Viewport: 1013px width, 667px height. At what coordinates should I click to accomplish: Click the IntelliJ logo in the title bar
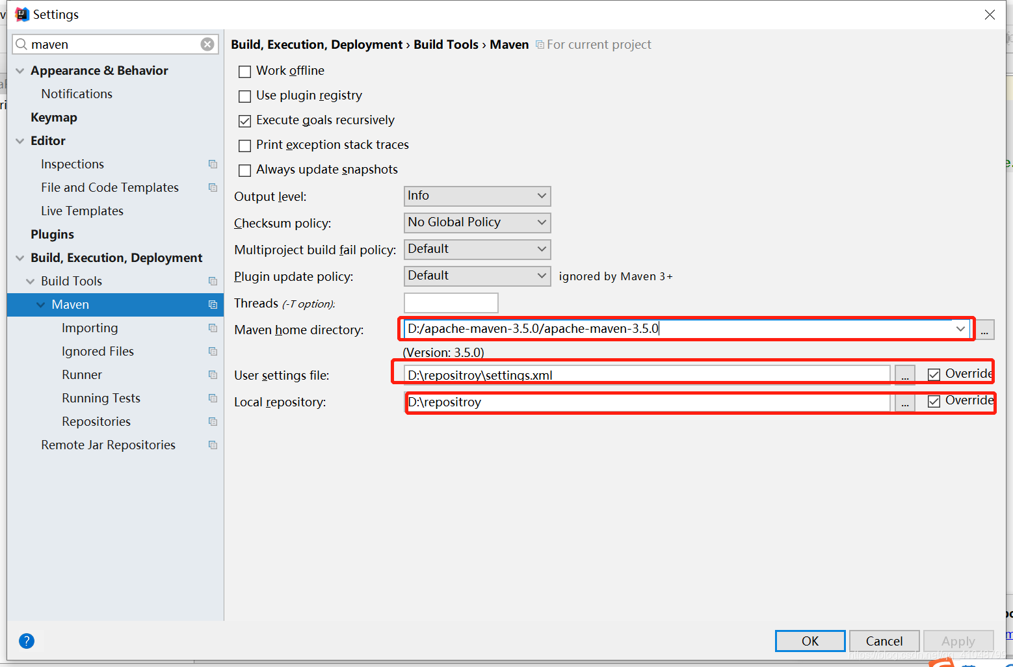(x=21, y=14)
